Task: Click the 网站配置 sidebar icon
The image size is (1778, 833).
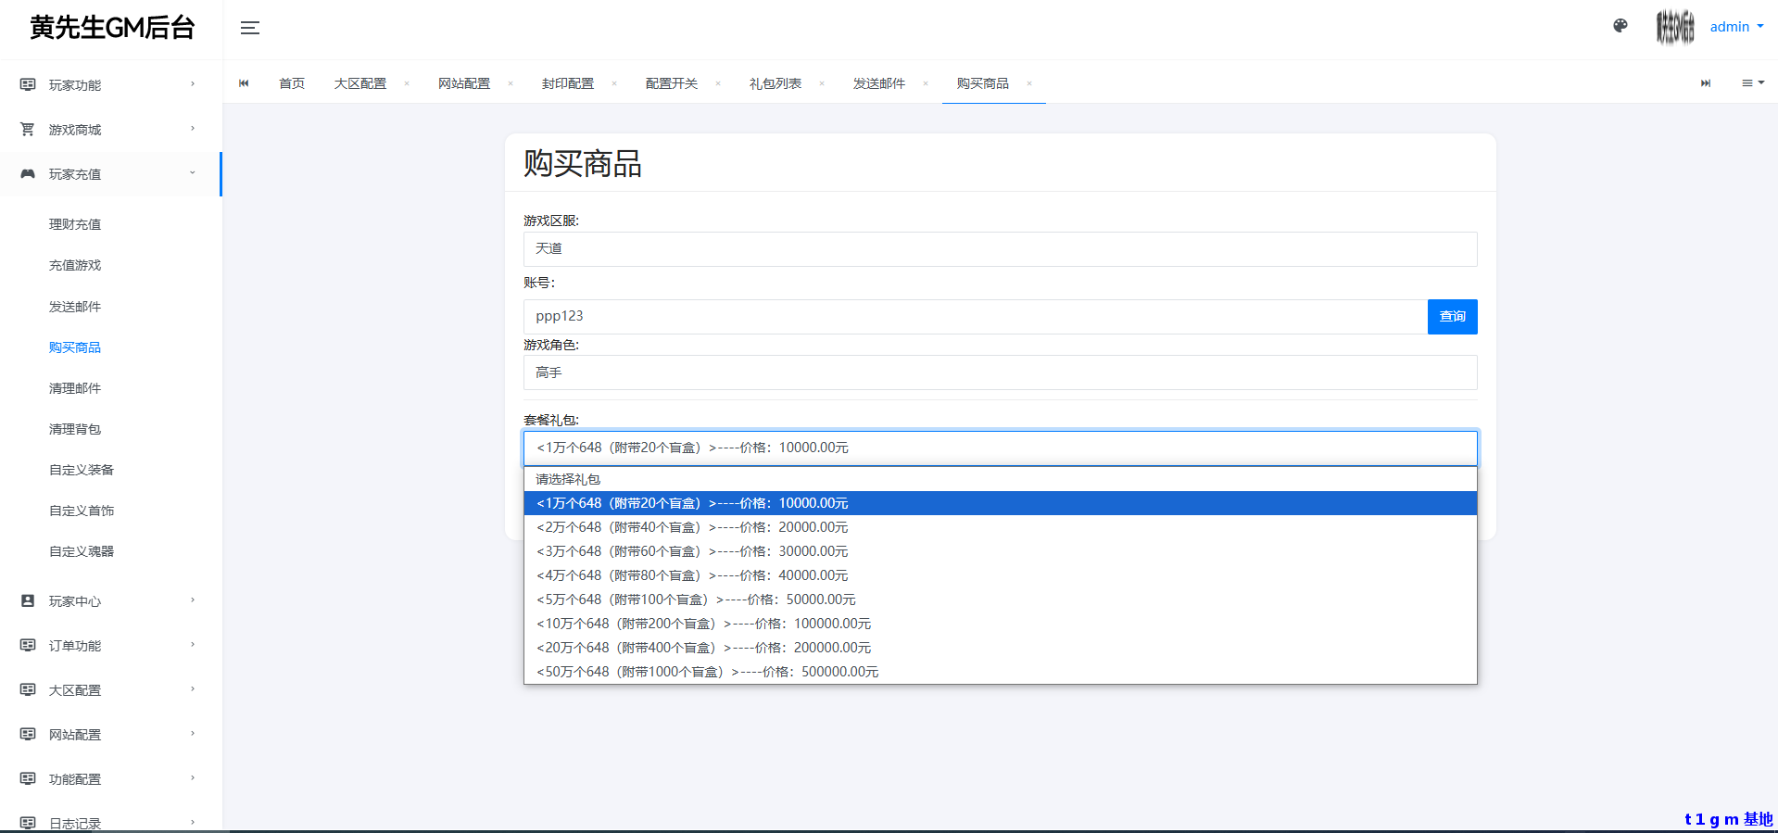Action: pos(28,734)
